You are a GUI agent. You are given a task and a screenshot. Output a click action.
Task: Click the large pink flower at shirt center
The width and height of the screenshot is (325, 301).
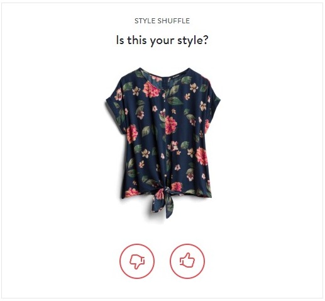[x=170, y=125]
